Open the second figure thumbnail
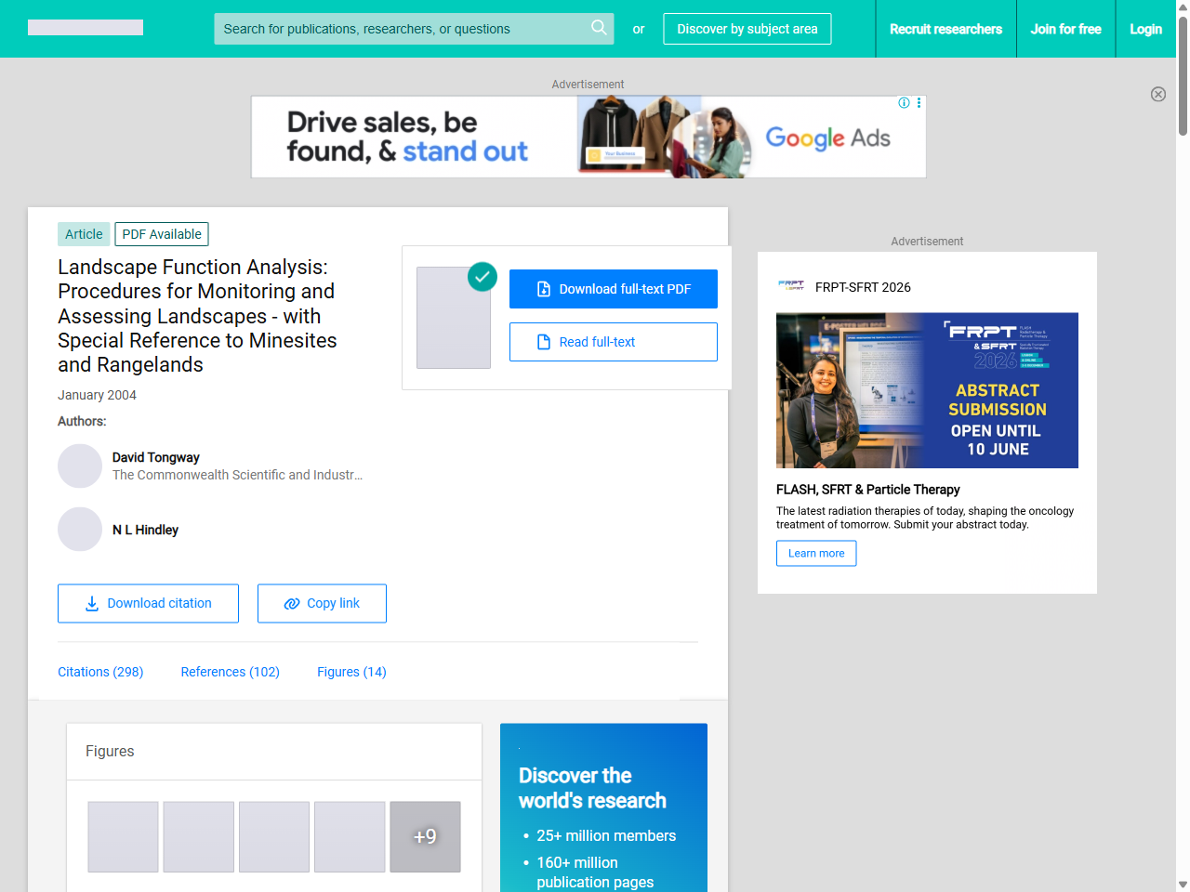1190x892 pixels. (199, 836)
